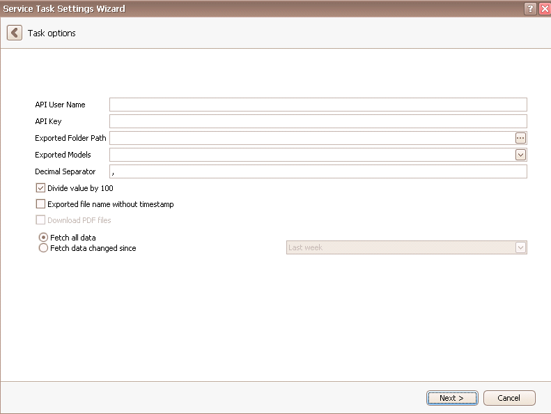Open the Exported Models combo box

pyautogui.click(x=318, y=155)
